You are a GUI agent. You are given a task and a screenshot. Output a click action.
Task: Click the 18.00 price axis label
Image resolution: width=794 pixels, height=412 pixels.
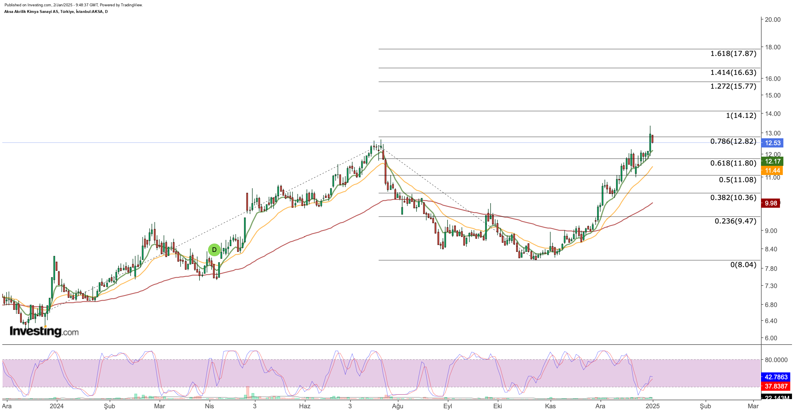click(773, 47)
